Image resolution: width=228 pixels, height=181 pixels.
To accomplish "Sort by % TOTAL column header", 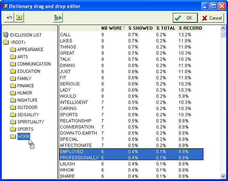I will pyautogui.click(x=166, y=28).
